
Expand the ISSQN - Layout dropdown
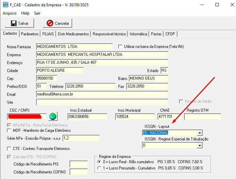pos(199,133)
